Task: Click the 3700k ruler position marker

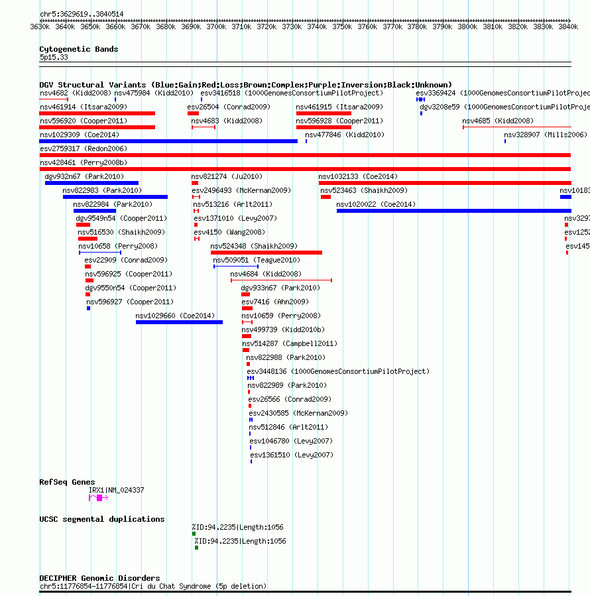Action: tap(216, 27)
